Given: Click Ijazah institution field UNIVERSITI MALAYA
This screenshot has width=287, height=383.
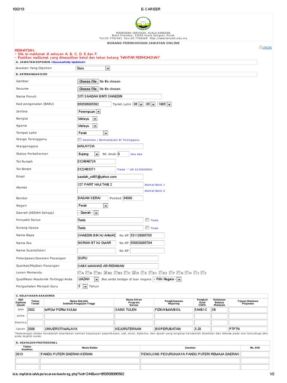Looking at the screenshot, I should (79, 329).
